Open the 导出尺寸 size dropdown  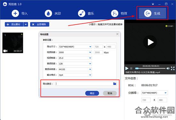click(x=75, y=47)
